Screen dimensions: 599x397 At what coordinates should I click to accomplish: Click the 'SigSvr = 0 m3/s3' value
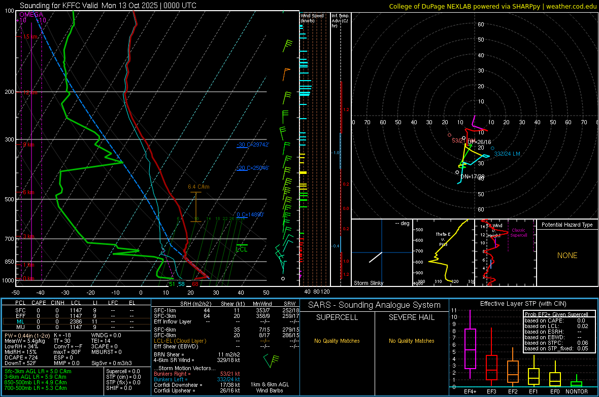112,363
